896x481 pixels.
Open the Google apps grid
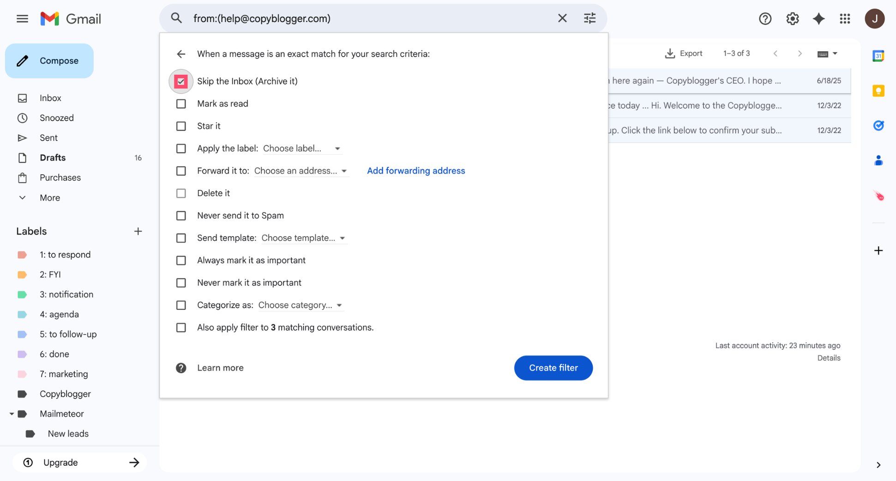845,18
